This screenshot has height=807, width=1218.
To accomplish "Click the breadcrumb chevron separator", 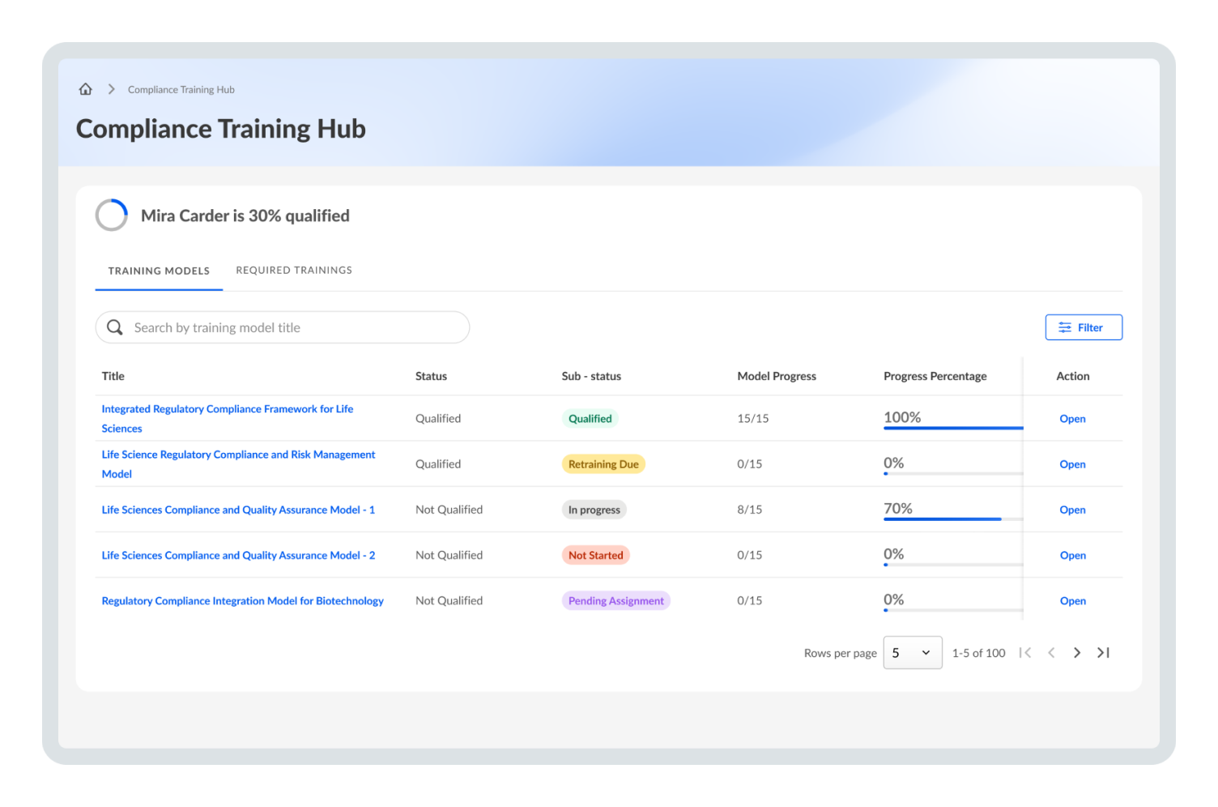I will [112, 89].
